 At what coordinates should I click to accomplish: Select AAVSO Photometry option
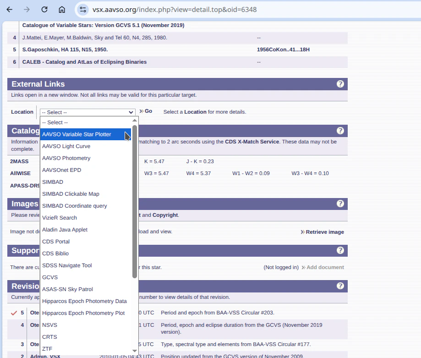pos(86,158)
